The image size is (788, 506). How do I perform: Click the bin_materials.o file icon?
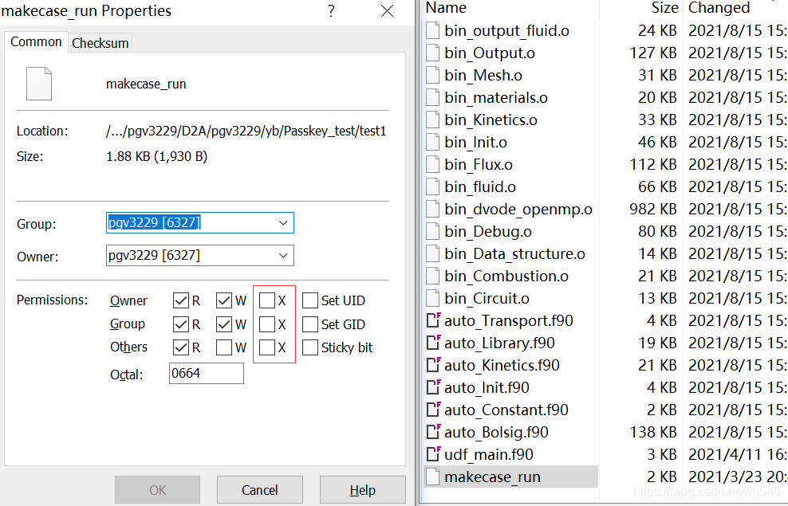[x=433, y=97]
